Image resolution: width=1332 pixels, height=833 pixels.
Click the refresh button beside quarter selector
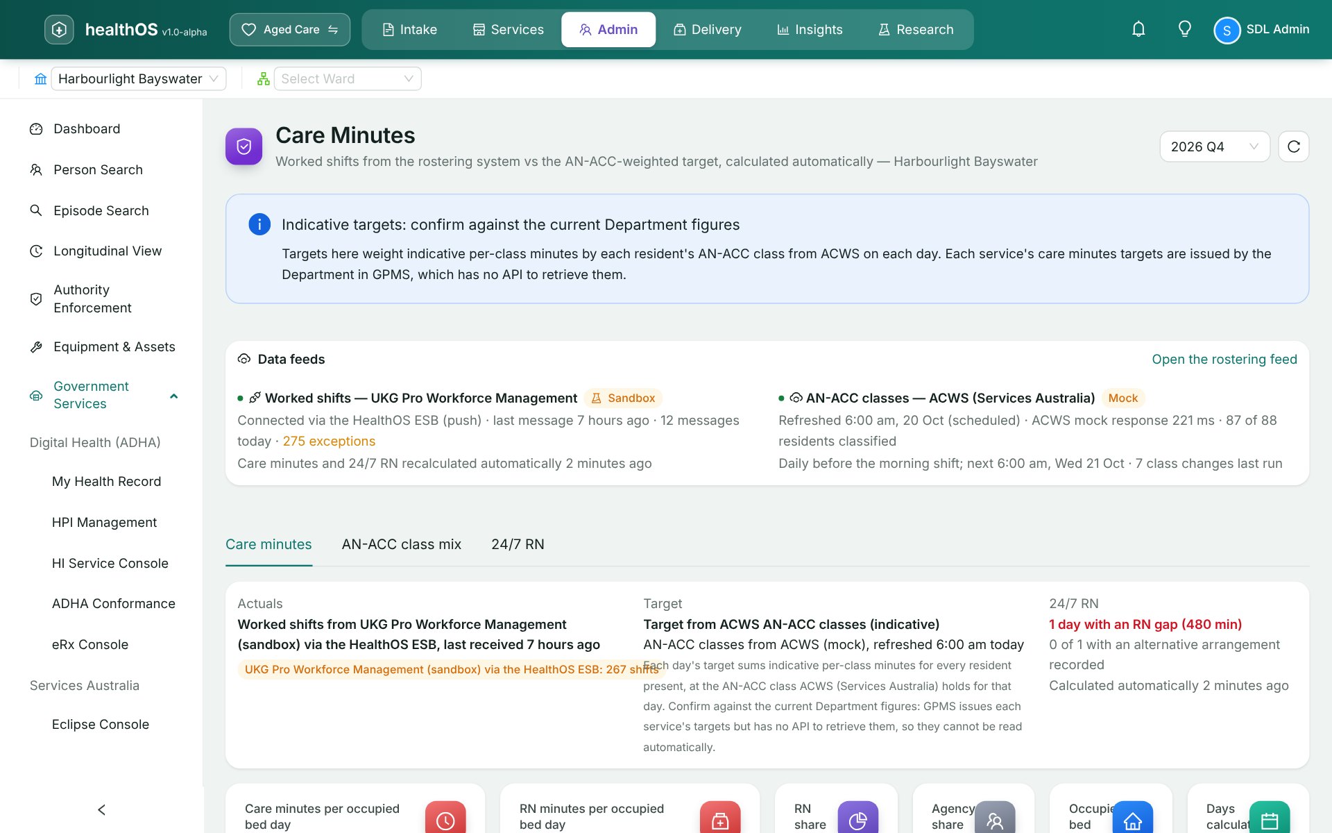click(x=1294, y=146)
